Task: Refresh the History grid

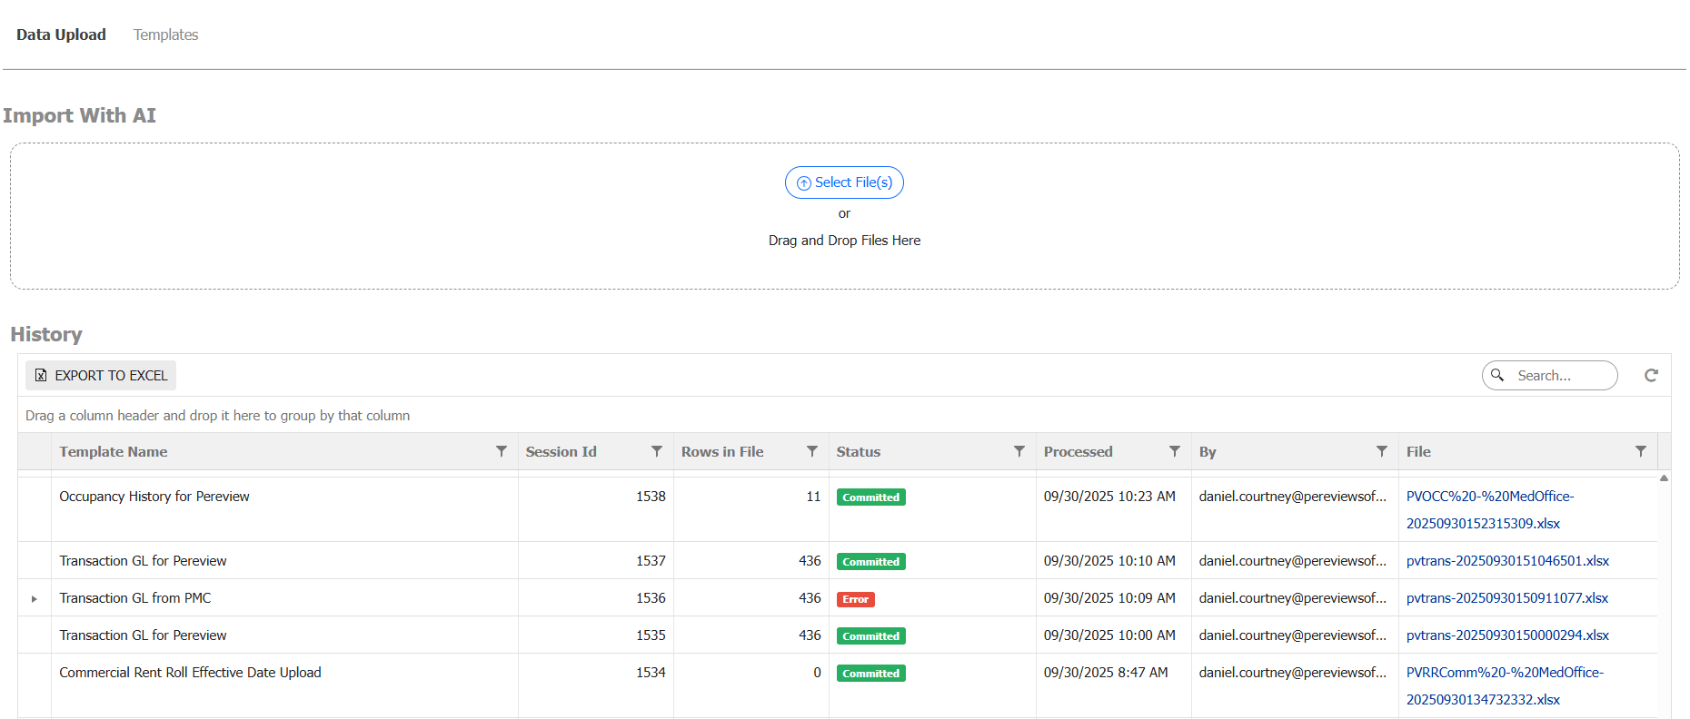Action: 1651,376
